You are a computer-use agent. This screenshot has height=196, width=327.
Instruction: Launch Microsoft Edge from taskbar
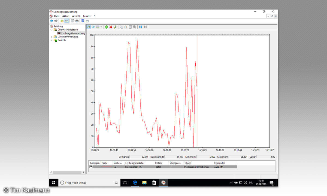(x=135, y=183)
